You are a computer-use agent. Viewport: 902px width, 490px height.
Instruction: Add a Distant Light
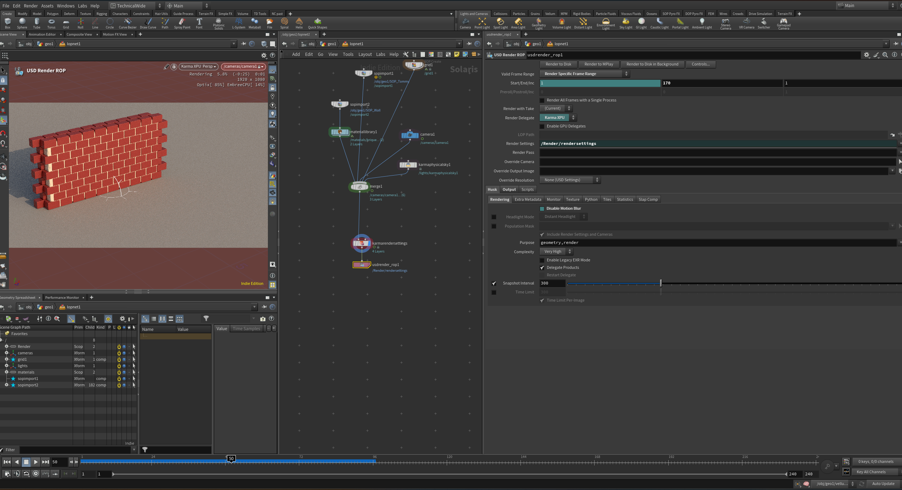point(583,24)
